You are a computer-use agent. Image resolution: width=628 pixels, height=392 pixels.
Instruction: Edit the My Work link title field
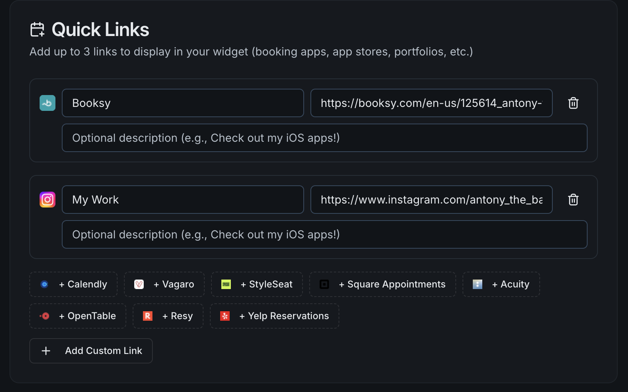pyautogui.click(x=183, y=200)
